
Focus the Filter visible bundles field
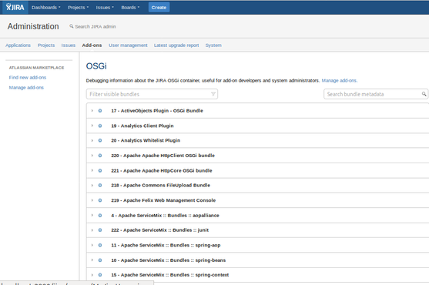(x=152, y=94)
